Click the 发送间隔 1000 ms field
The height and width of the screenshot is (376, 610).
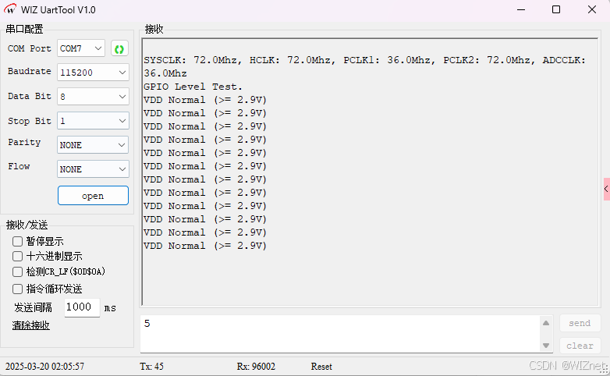click(x=82, y=307)
